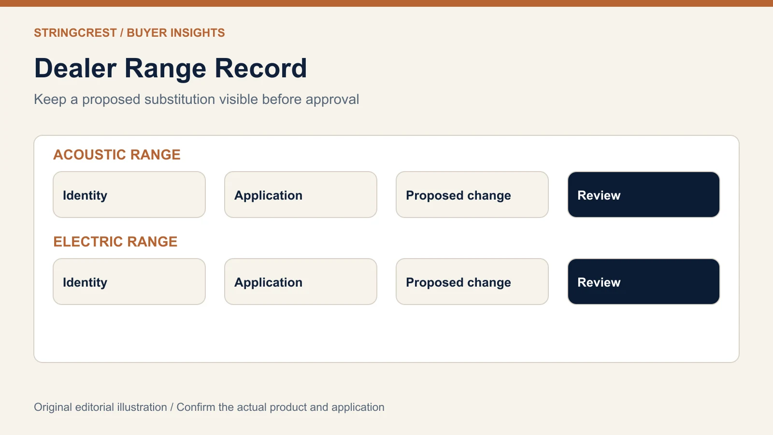This screenshot has height=435, width=773.
Task: Click the Dealer Range Record heading
Action: tap(171, 68)
